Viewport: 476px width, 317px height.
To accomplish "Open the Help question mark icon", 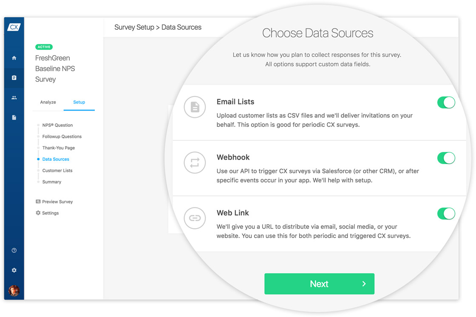I will [x=14, y=251].
